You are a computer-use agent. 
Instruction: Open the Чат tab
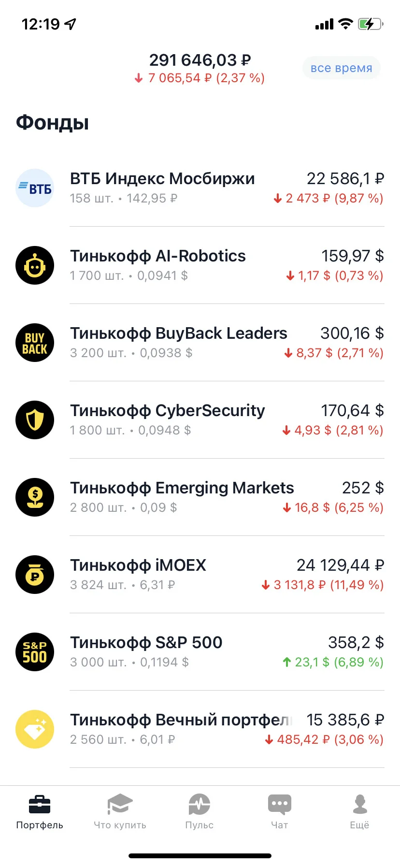(x=280, y=812)
